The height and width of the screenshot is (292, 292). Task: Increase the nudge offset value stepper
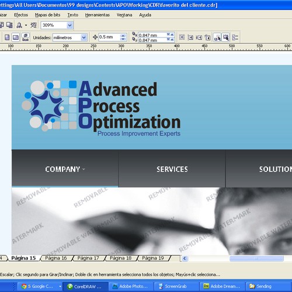(x=123, y=36)
